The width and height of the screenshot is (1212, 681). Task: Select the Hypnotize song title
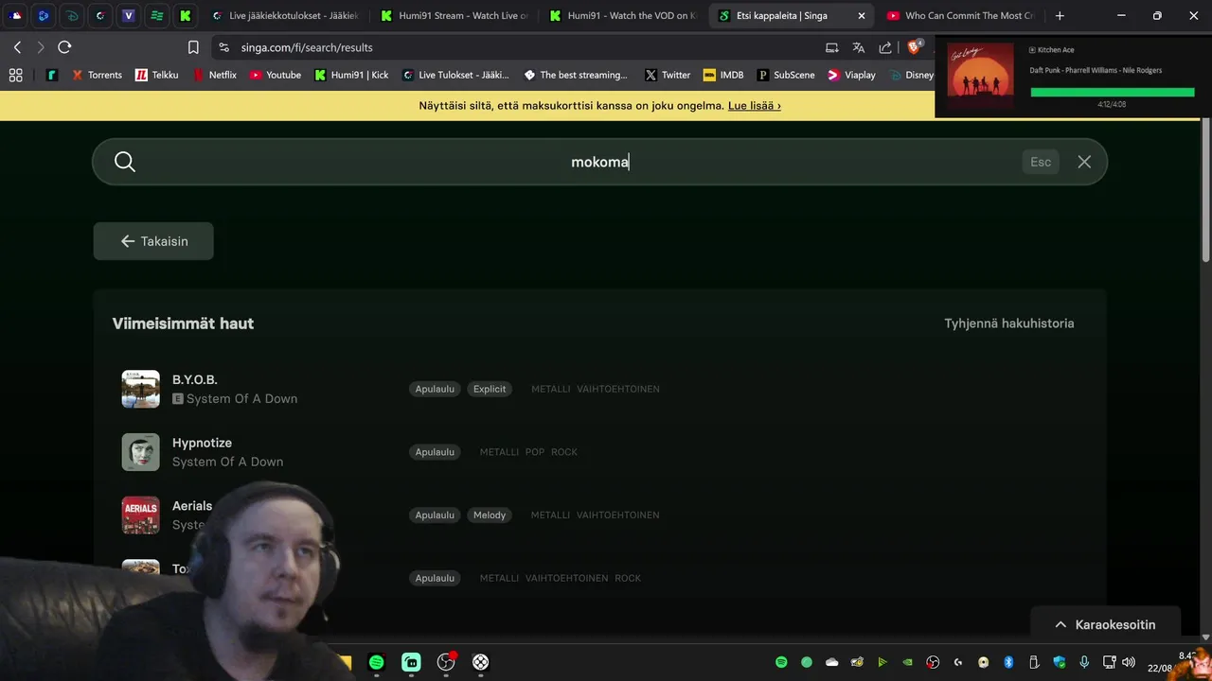point(202,443)
